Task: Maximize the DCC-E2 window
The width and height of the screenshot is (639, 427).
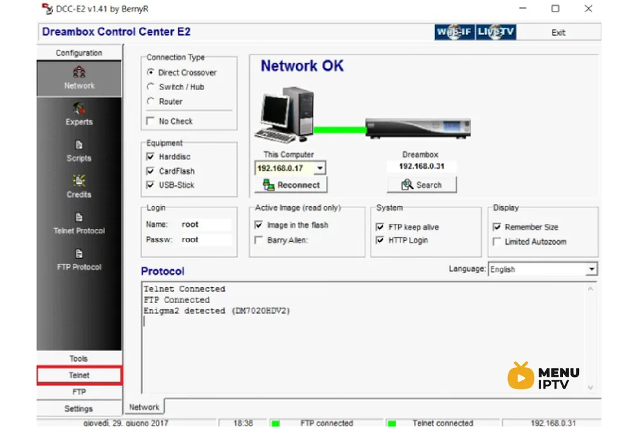Action: (555, 8)
